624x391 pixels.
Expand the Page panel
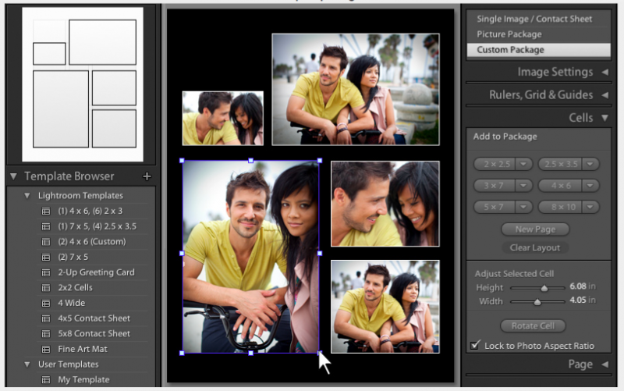click(605, 364)
